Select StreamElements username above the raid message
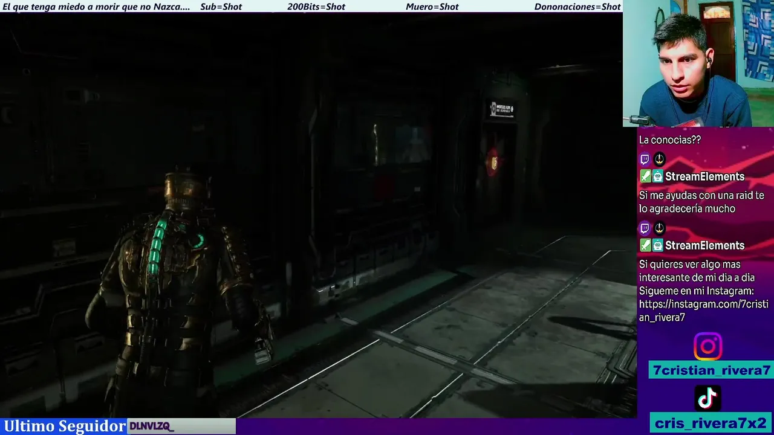This screenshot has width=774, height=435. pos(704,176)
